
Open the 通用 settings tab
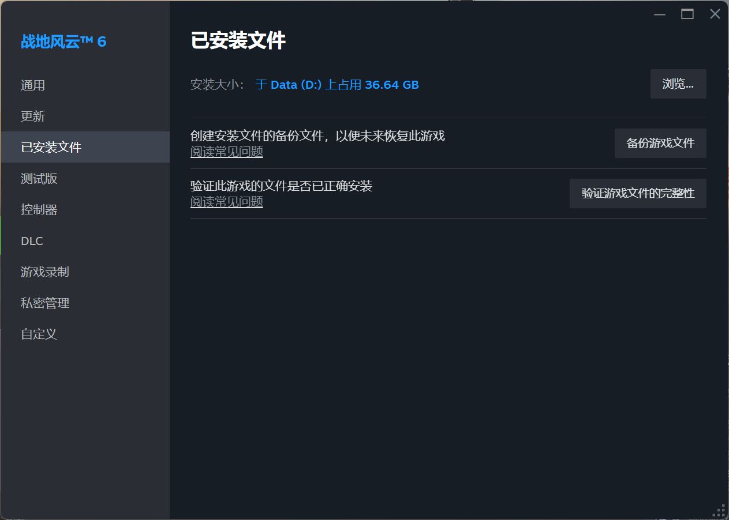tap(33, 85)
